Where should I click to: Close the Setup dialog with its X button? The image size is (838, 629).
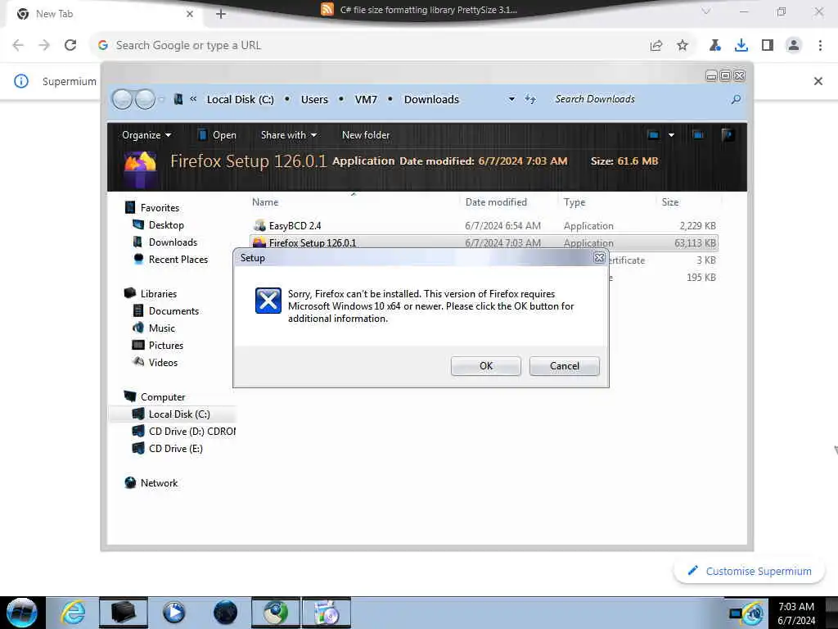click(x=599, y=258)
